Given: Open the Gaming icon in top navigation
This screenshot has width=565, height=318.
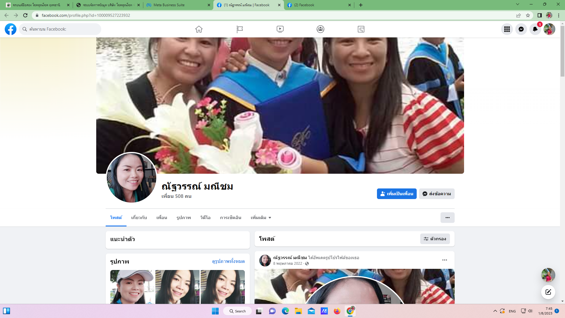Looking at the screenshot, I should (x=361, y=29).
